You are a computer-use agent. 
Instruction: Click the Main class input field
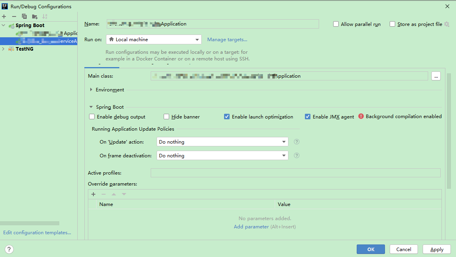point(289,76)
